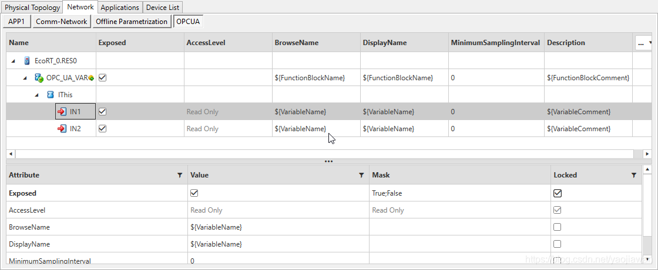Viewport: 658px width, 270px height.
Task: Click the EcoRT_0.RES0 device icon
Action: coord(27,60)
